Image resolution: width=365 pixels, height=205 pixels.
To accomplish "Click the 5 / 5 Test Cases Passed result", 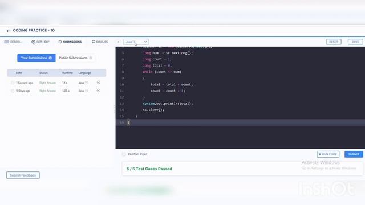I will tap(149, 169).
